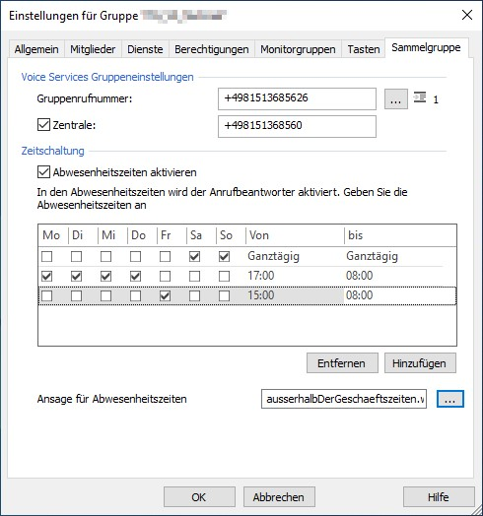Image resolution: width=483 pixels, height=516 pixels.
Task: Open the Mitglieder tab
Action: point(93,49)
